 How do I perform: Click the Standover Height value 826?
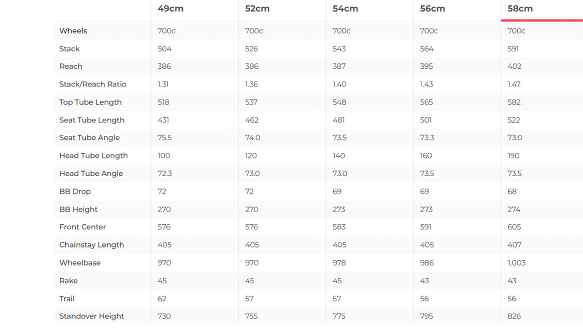[x=514, y=316]
